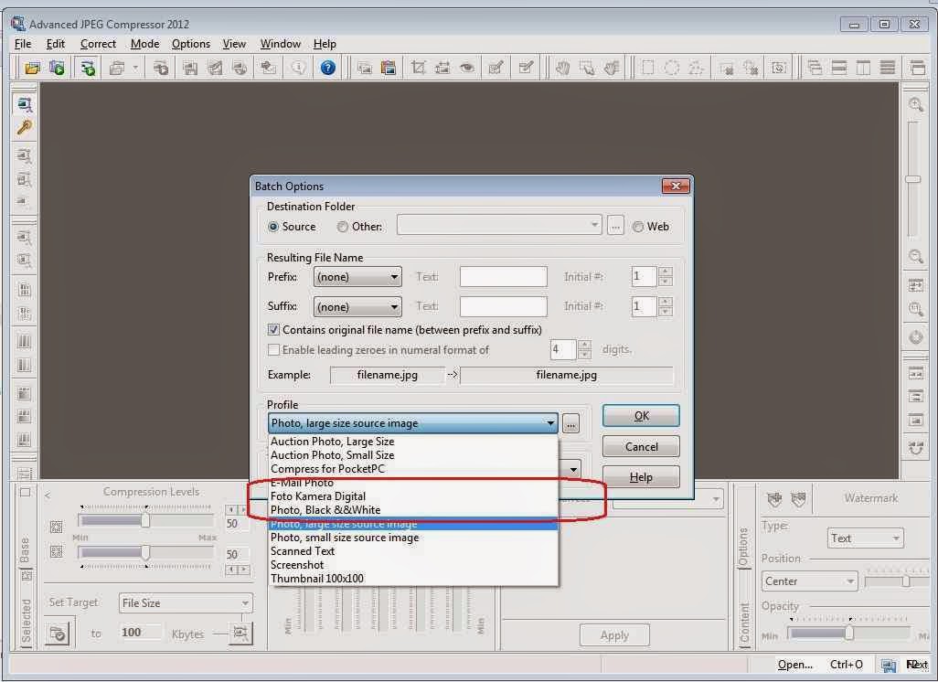Open the Mode menu
Screen dimensions: 938x682
(144, 44)
